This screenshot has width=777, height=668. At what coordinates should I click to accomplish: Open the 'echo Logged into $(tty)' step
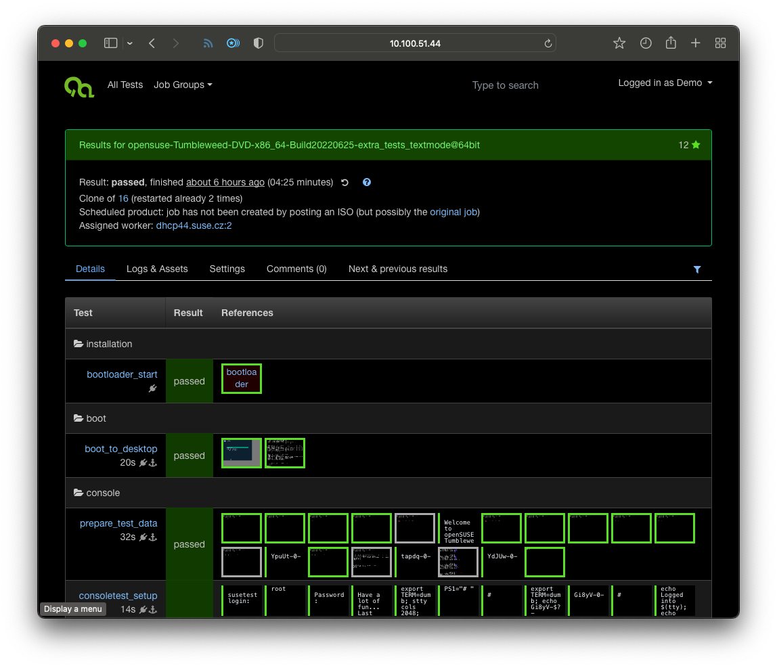675,600
